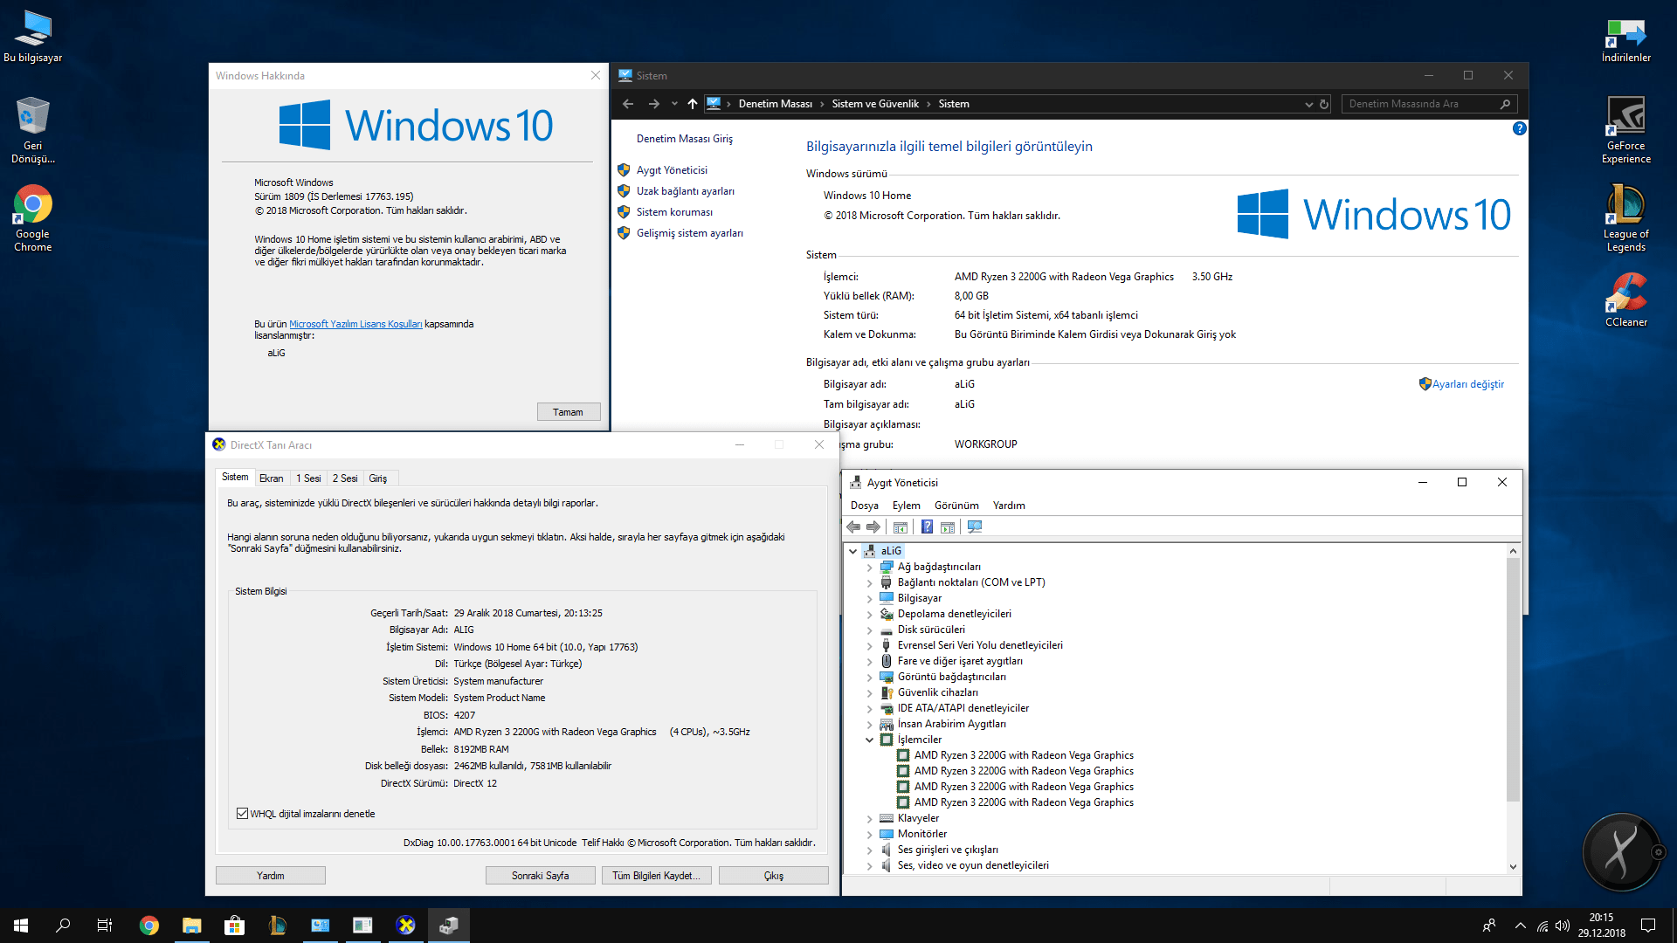The image size is (1677, 943).
Task: Toggle WHQL dijital imzalarını denetle checkbox
Action: pos(242,814)
